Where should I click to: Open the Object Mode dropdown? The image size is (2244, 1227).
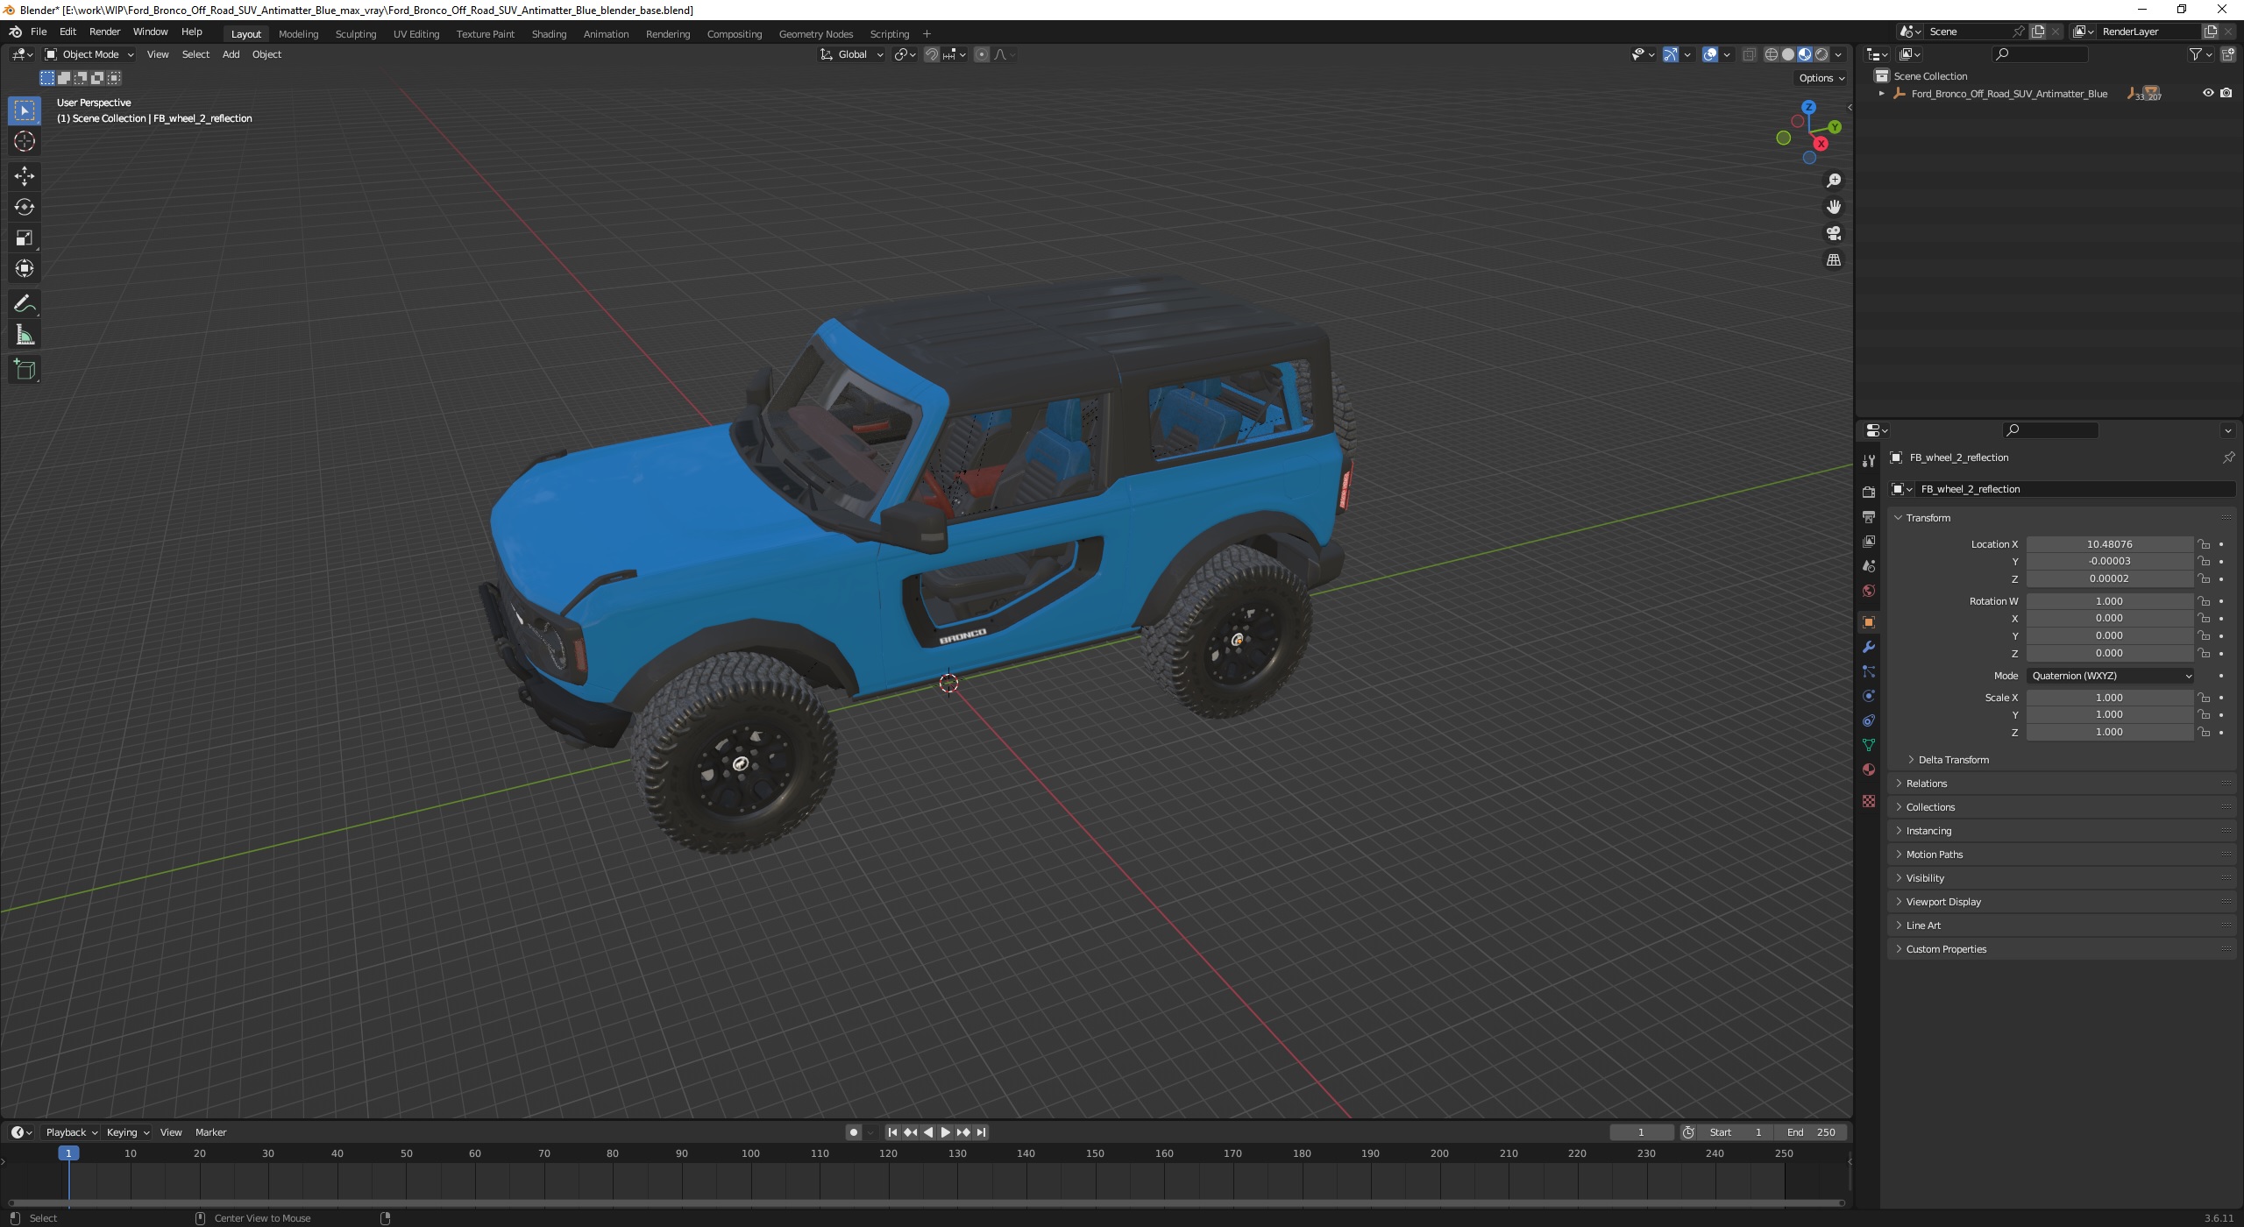(x=89, y=54)
